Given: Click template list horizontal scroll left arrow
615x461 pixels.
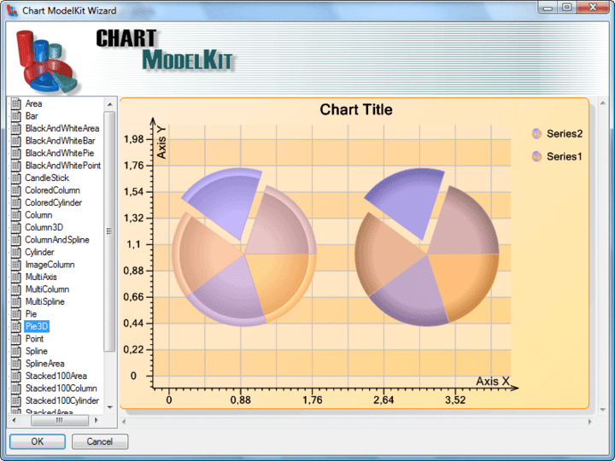Looking at the screenshot, I should click(15, 421).
